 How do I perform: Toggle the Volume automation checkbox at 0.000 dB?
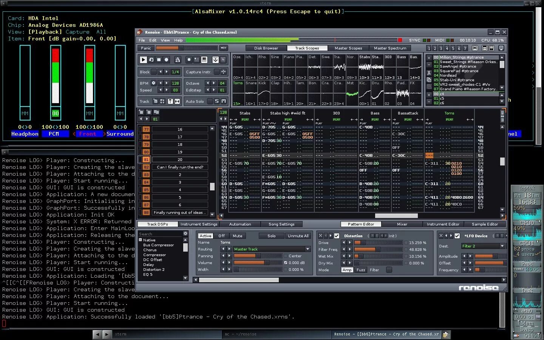[286, 263]
